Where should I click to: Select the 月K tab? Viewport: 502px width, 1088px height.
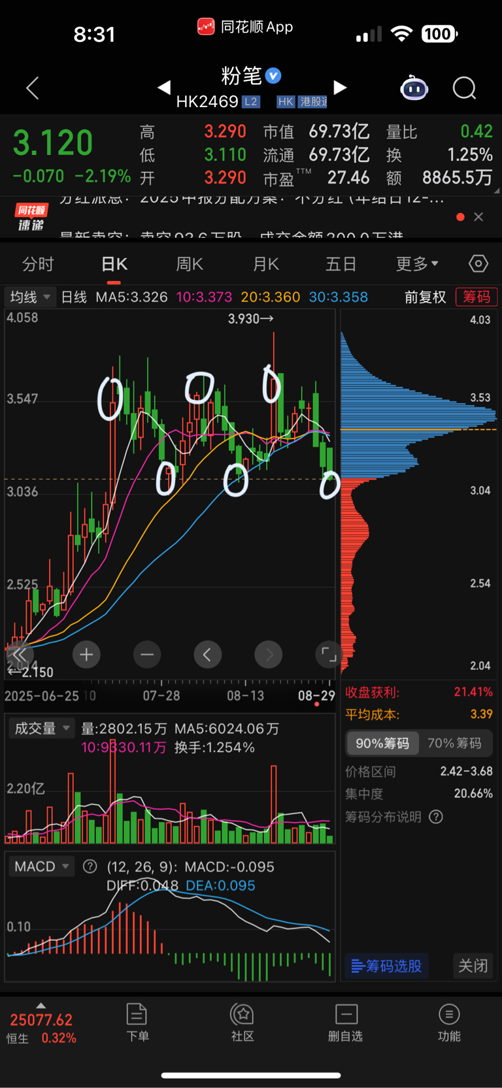point(266,264)
